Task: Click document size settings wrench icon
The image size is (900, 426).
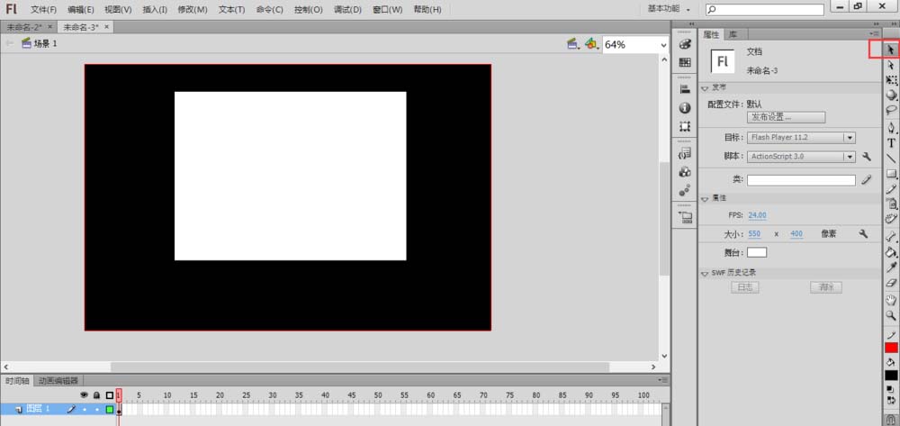Action: pyautogui.click(x=863, y=233)
